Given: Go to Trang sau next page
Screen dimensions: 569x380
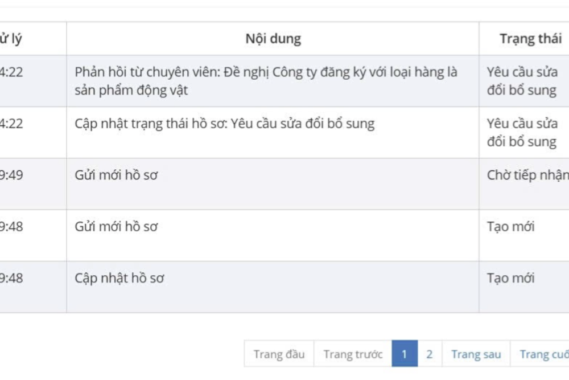Looking at the screenshot, I should pyautogui.click(x=476, y=354).
